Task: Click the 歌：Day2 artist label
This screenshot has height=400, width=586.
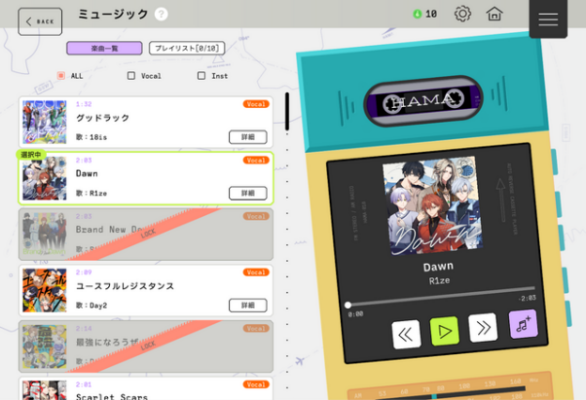Action: (x=92, y=306)
